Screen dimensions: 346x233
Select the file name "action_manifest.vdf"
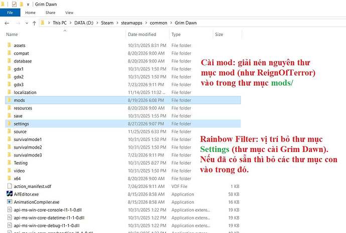[33, 186]
